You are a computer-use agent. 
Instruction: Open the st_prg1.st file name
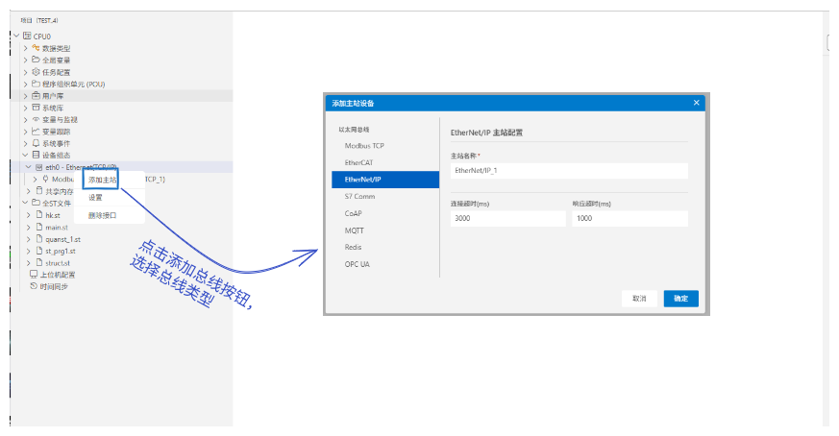pyautogui.click(x=61, y=251)
